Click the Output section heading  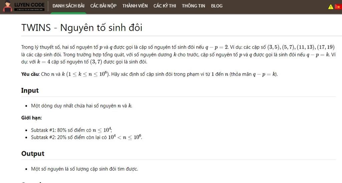coord(33,154)
